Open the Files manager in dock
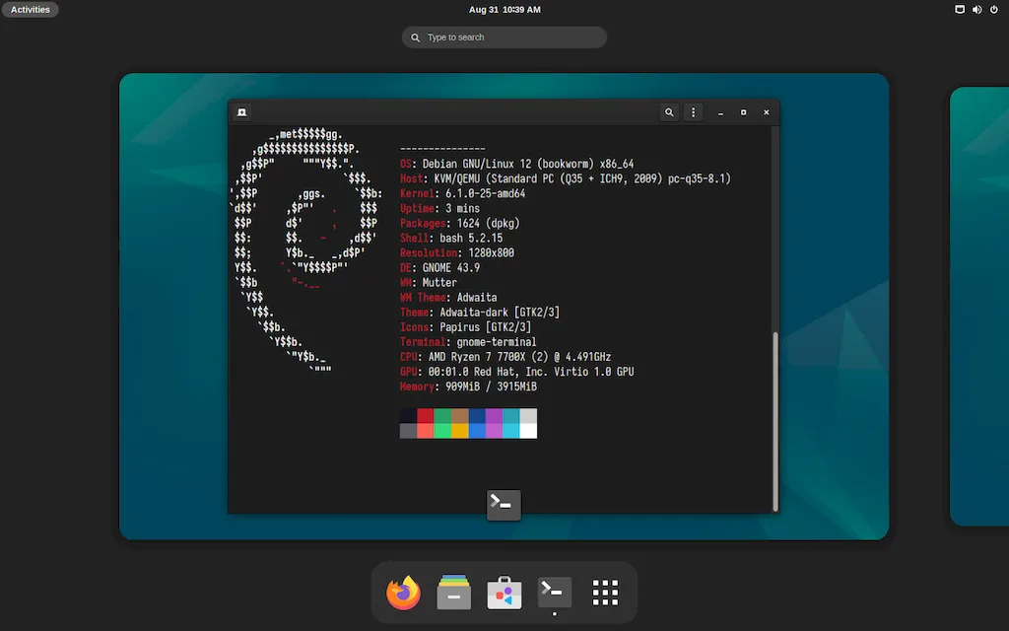1009x631 pixels. (453, 593)
